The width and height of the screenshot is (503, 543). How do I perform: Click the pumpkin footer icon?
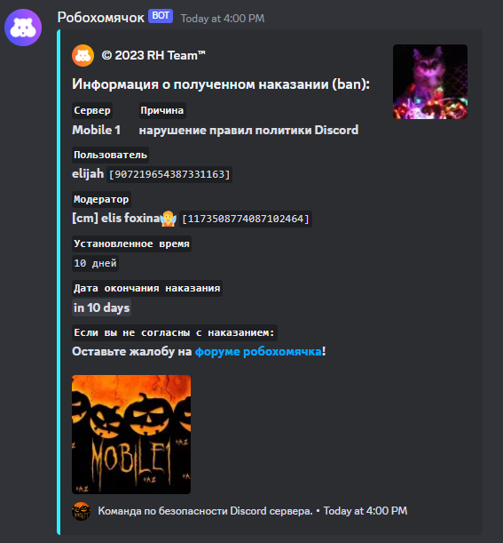pos(82,511)
